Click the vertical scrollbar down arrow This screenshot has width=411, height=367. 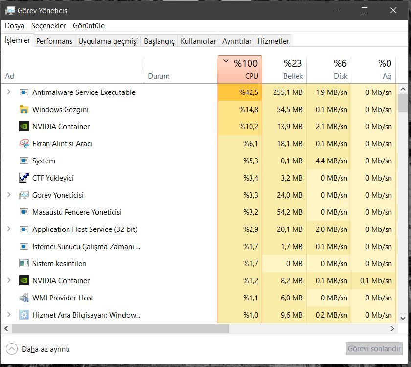coord(403,318)
